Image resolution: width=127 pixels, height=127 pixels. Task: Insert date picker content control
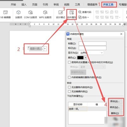tap(107, 17)
